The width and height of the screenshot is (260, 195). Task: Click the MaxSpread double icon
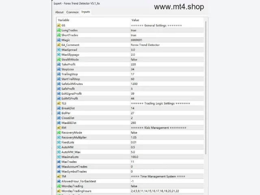[x=58, y=50]
